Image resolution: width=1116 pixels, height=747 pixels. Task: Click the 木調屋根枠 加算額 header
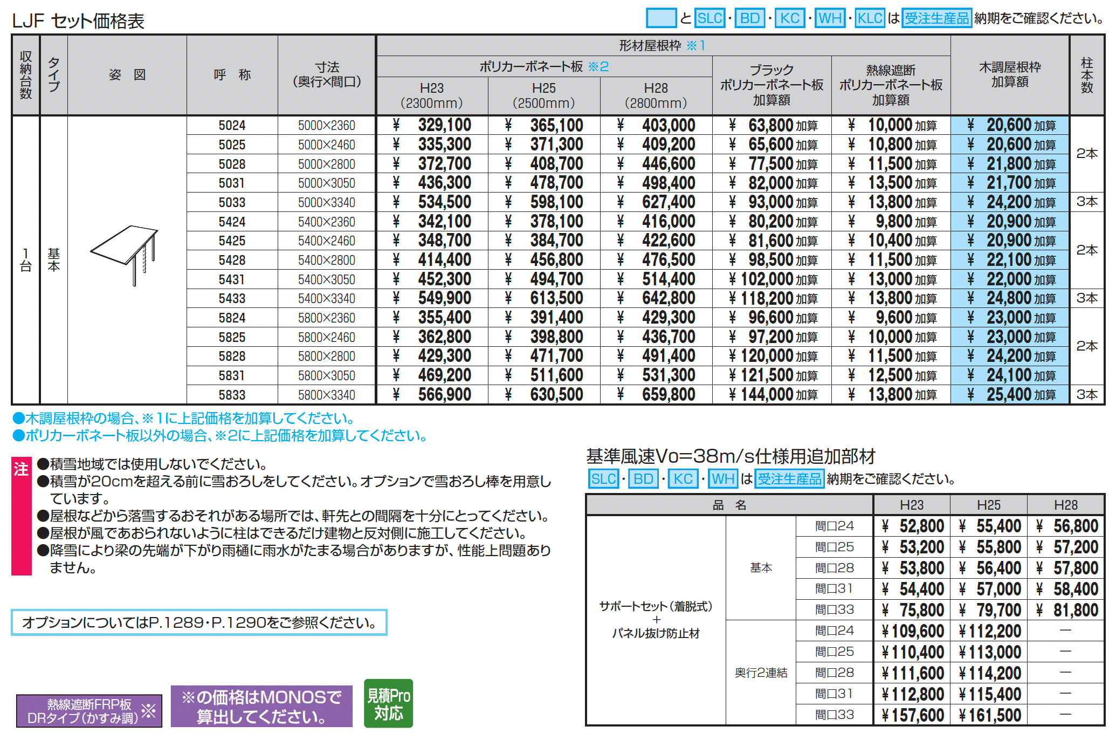tap(1010, 74)
